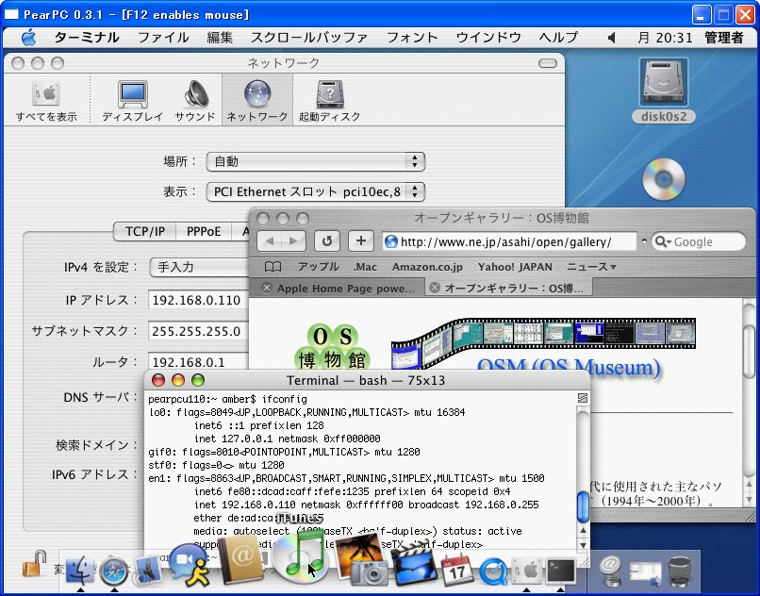Switch to the TCP/IP tab

coord(145,231)
